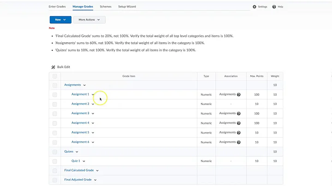
Task: Click the Weight column header
Action: pos(275,76)
